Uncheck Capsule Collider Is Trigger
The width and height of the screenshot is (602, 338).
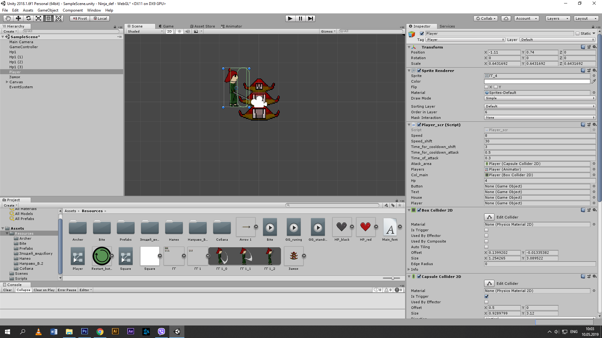[x=486, y=296]
